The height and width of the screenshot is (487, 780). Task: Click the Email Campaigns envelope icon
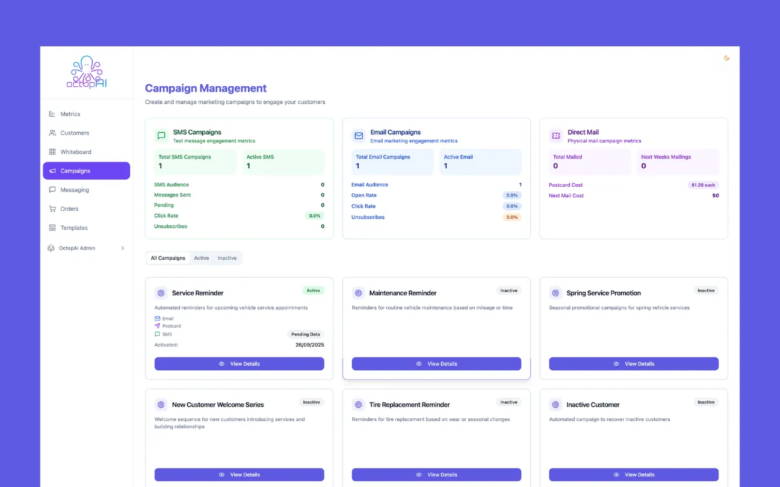358,136
